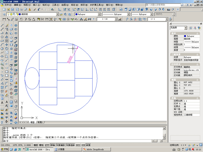
Task: Choose the Rotate modify tool
Action: click(x=7, y=49)
